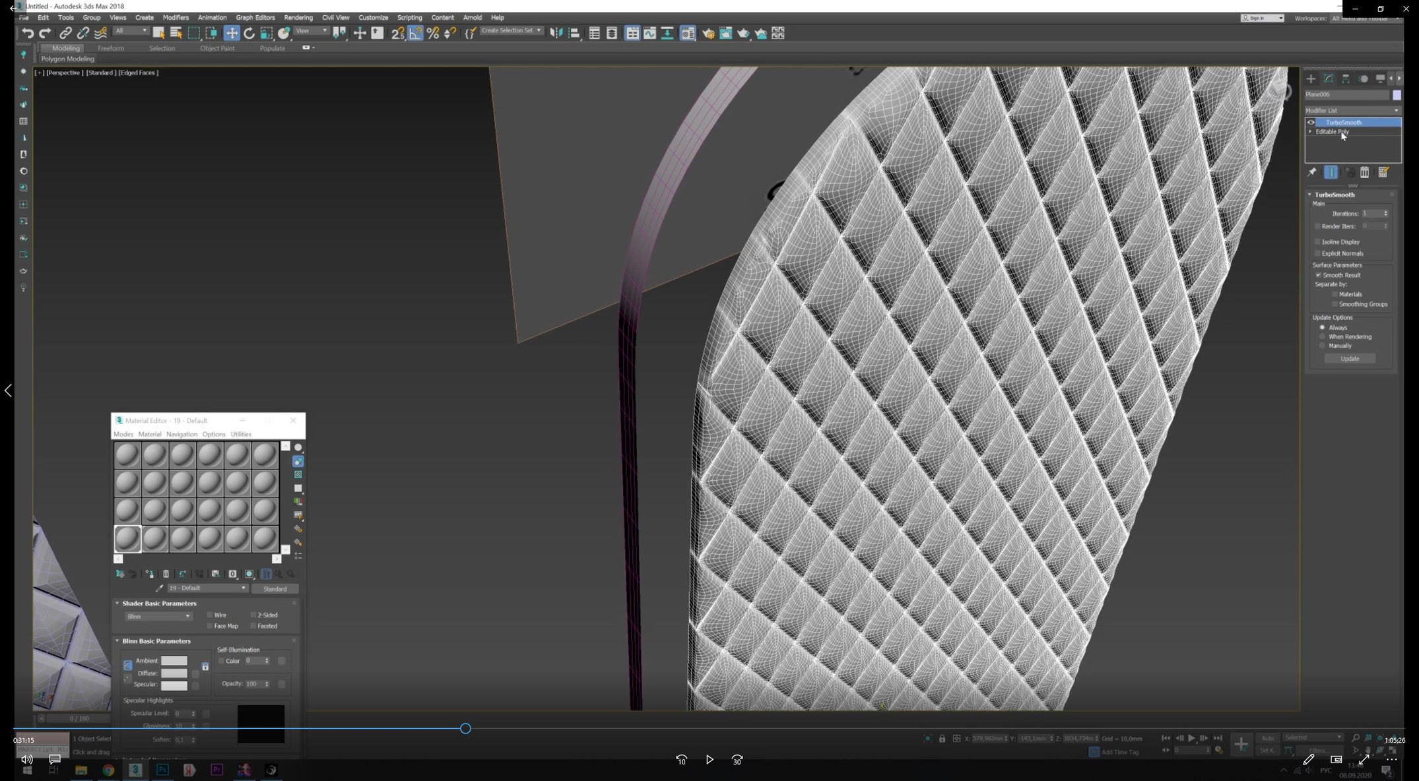
Task: Open the Blinn shader type dropdown
Action: pos(158,616)
